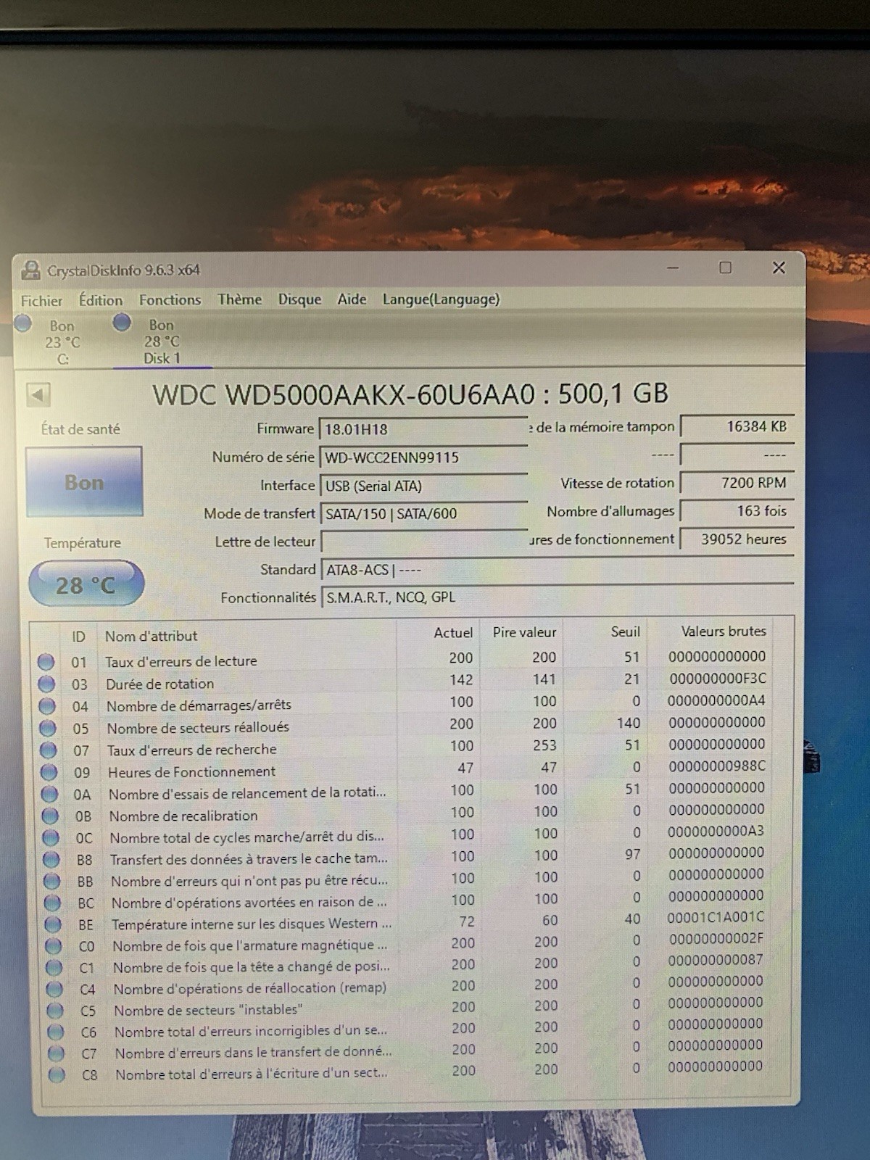Click the status circle for attribute 01
The image size is (870, 1160).
(46, 662)
